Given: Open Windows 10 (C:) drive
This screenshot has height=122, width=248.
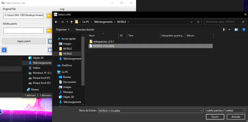Looking at the screenshot, I should [40, 73].
